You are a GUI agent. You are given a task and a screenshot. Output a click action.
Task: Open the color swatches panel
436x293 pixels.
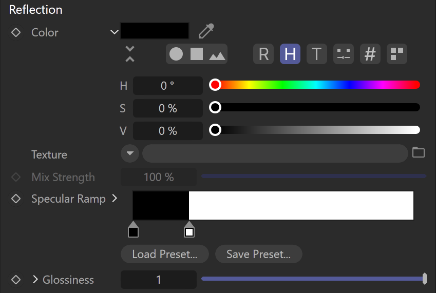point(397,54)
